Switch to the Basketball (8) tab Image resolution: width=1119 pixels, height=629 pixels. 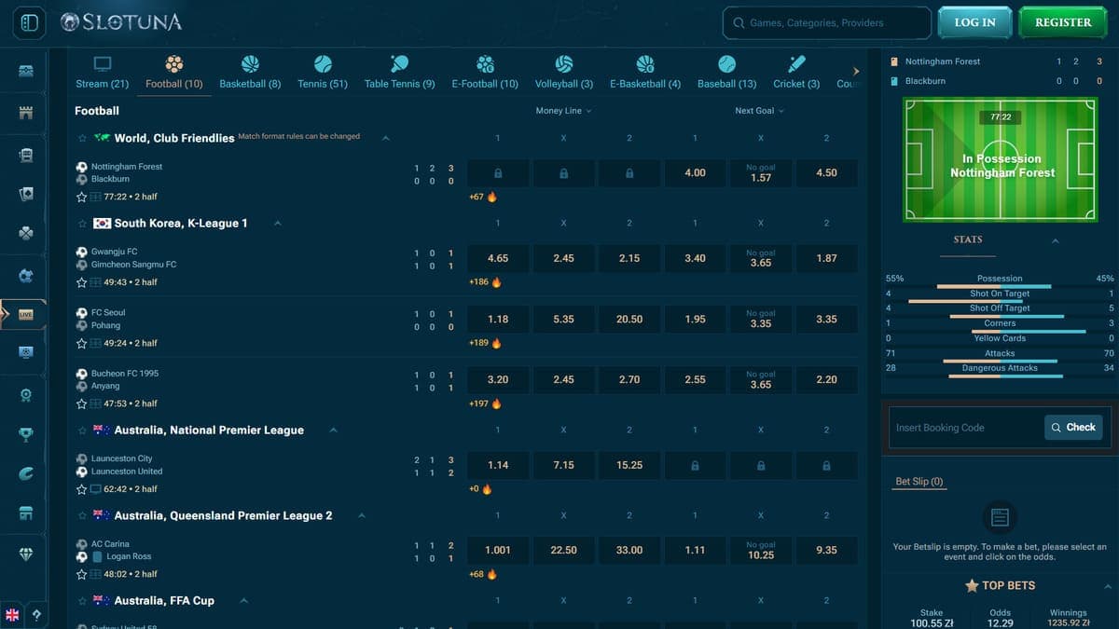(x=250, y=73)
